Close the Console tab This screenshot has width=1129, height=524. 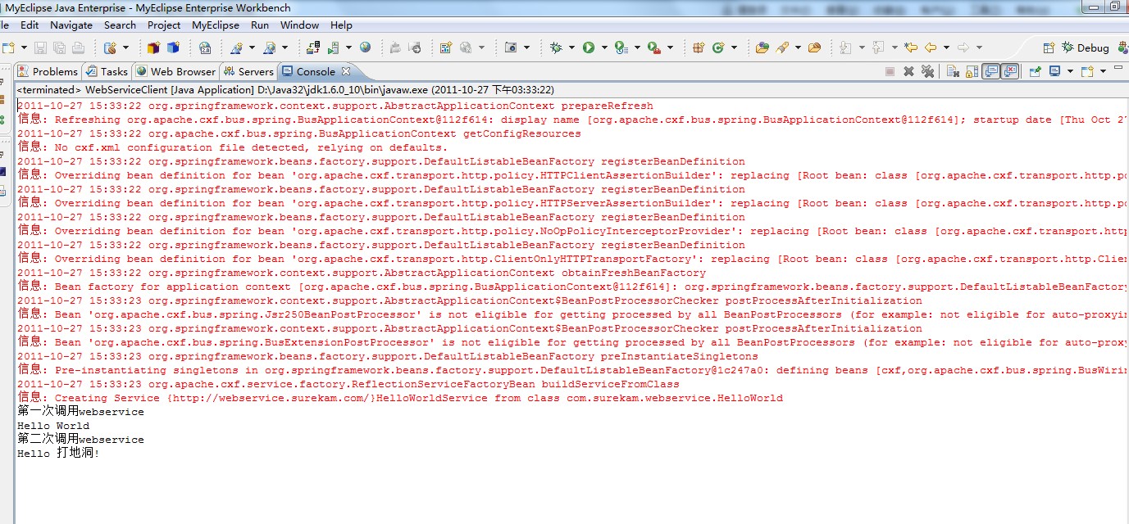point(346,71)
